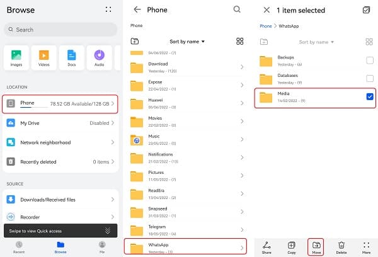Open My Drive Disabled chevron
The width and height of the screenshot is (378, 257).
113,123
